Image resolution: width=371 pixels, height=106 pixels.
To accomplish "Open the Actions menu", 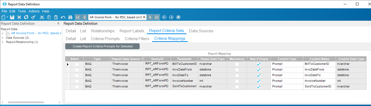I will coord(34,11).
